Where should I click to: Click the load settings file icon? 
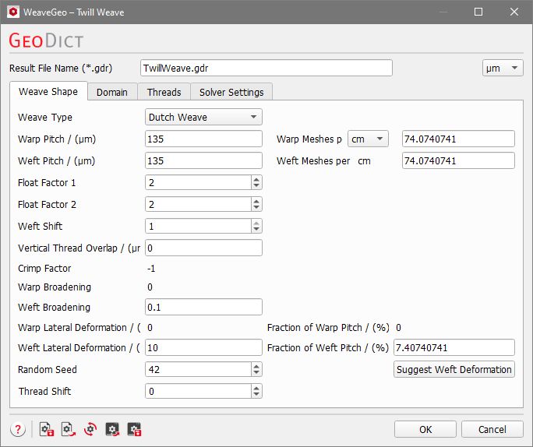69,429
